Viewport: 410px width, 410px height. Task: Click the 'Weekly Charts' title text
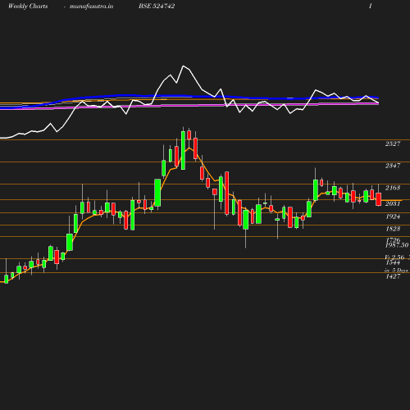(28, 6)
